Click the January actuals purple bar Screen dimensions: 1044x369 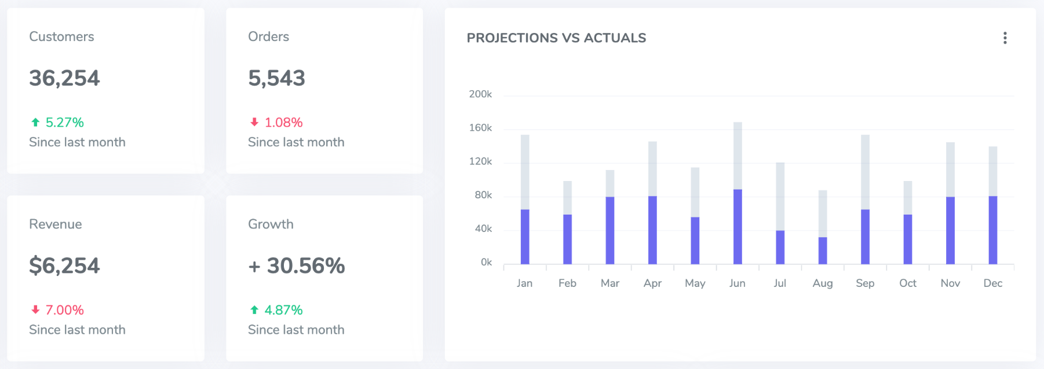click(x=525, y=237)
